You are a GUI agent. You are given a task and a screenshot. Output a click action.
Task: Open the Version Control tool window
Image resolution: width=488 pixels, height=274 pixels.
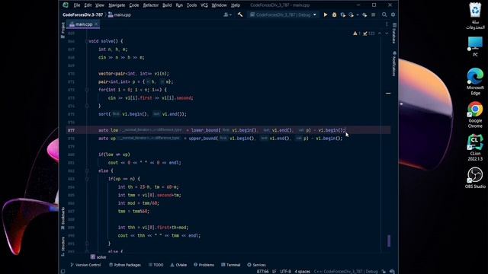85,265
